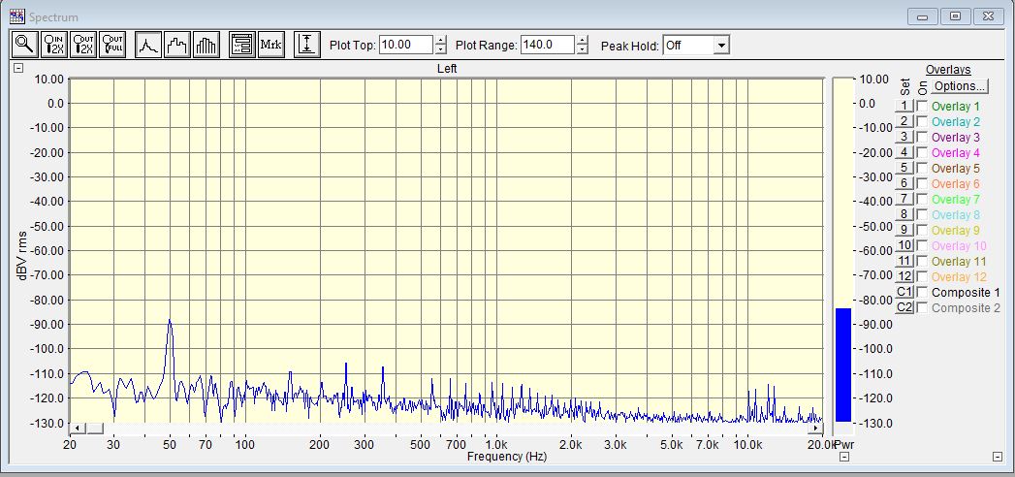Collapse the power meter below Pwr

pos(844,457)
